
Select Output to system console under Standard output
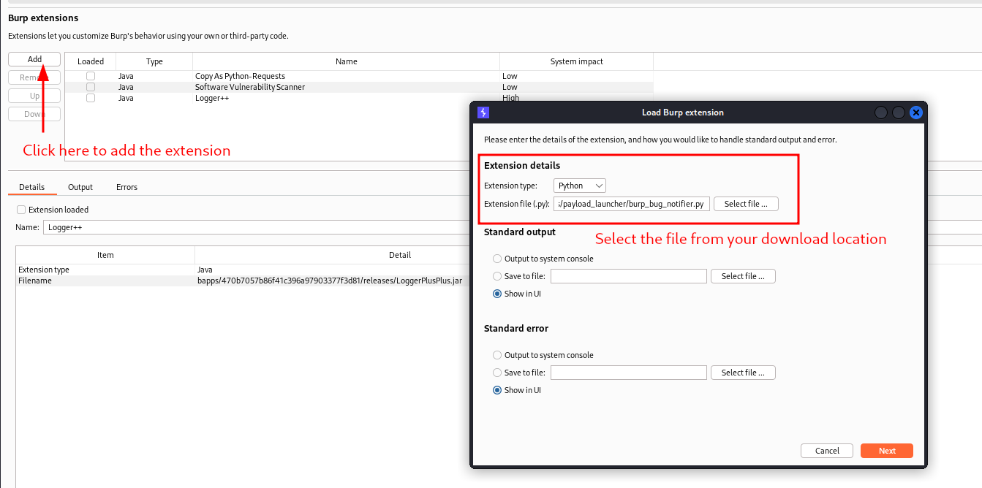(497, 259)
